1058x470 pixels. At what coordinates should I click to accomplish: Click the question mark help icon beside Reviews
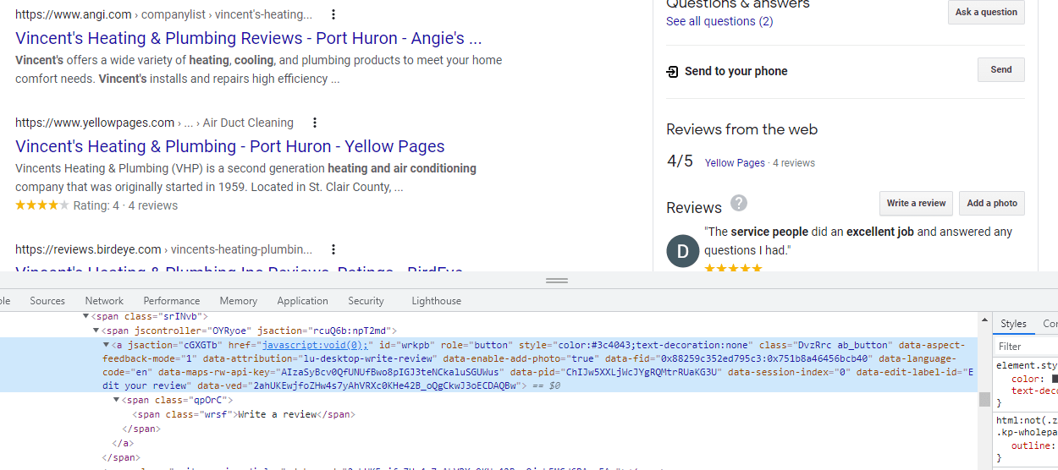739,203
